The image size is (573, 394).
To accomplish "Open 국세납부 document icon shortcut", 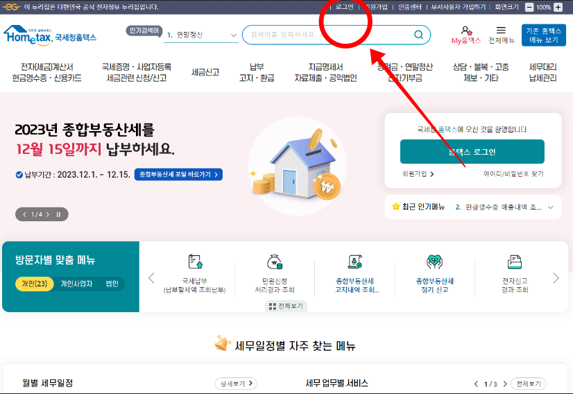I will [x=195, y=262].
